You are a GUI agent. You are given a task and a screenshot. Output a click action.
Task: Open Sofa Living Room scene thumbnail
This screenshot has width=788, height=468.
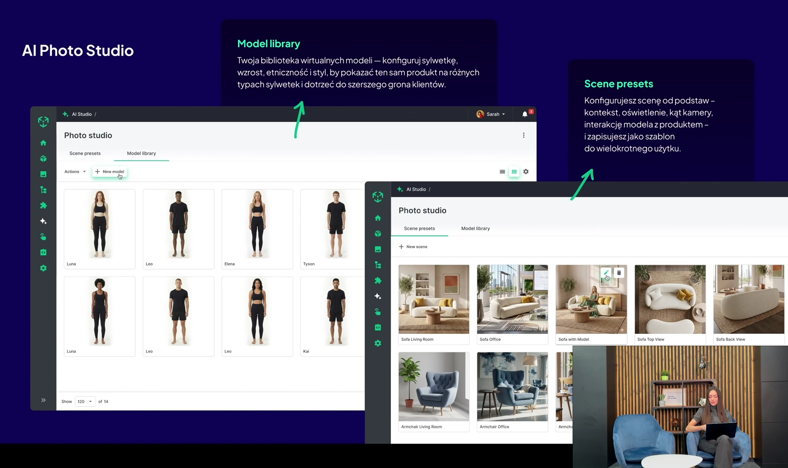434,299
